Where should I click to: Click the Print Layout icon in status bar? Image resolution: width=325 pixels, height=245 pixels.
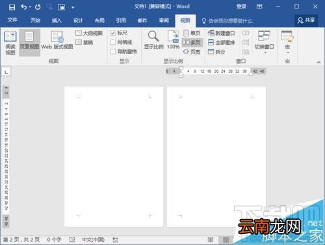coord(226,240)
